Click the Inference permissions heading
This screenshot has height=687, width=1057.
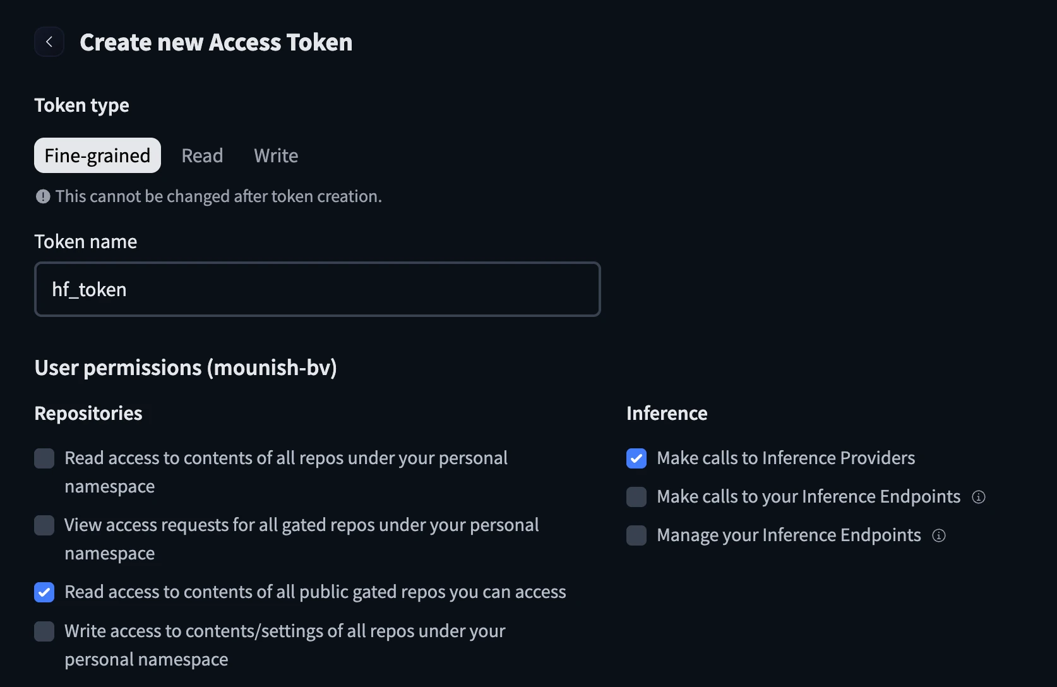tap(666, 413)
